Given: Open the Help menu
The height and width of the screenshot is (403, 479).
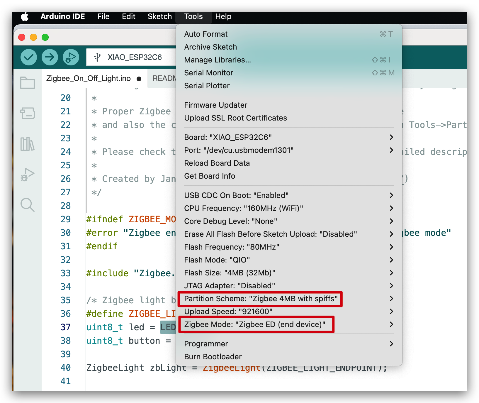Looking at the screenshot, I should [x=223, y=17].
